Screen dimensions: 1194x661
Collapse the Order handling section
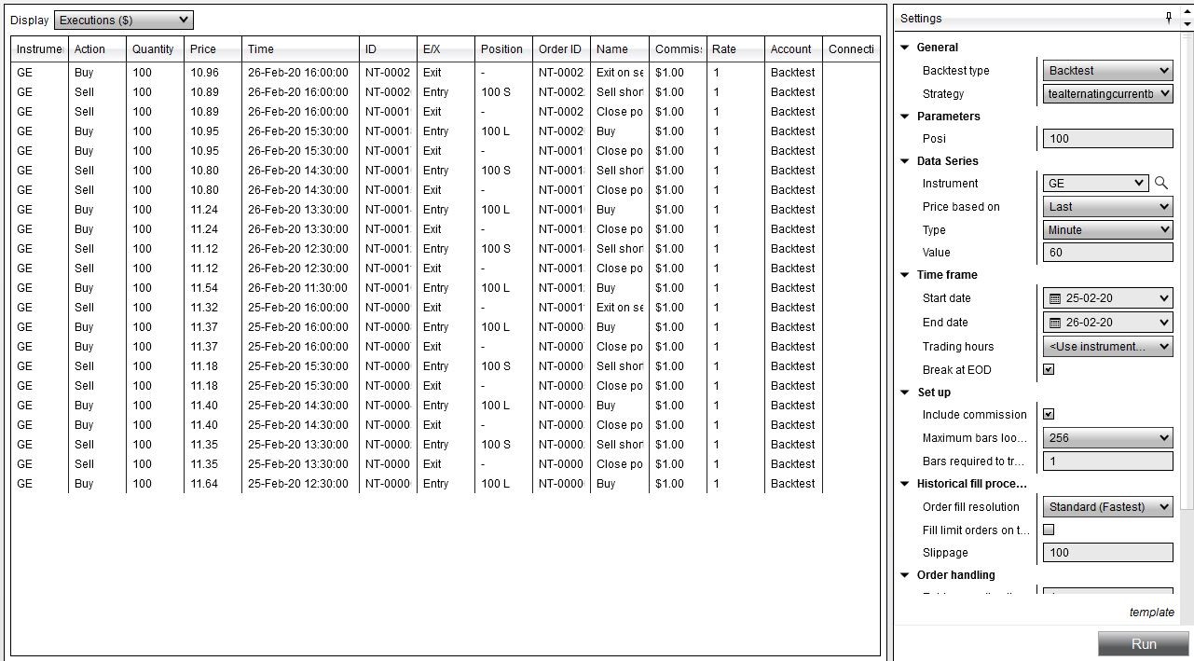(903, 575)
